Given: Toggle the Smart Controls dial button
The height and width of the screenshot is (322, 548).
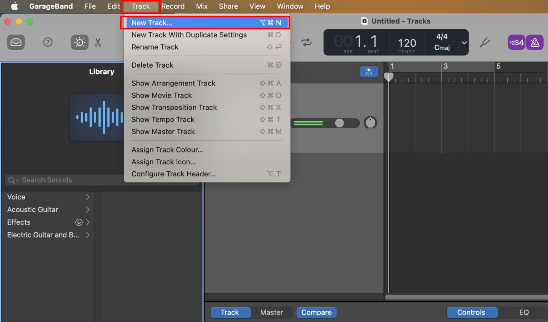Looking at the screenshot, I should coord(80,42).
